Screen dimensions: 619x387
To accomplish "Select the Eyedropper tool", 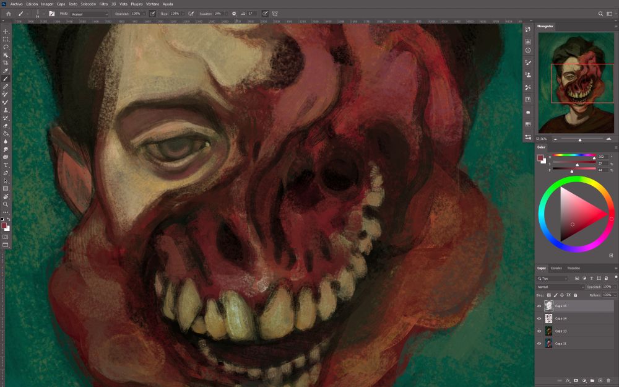I will coord(6,71).
